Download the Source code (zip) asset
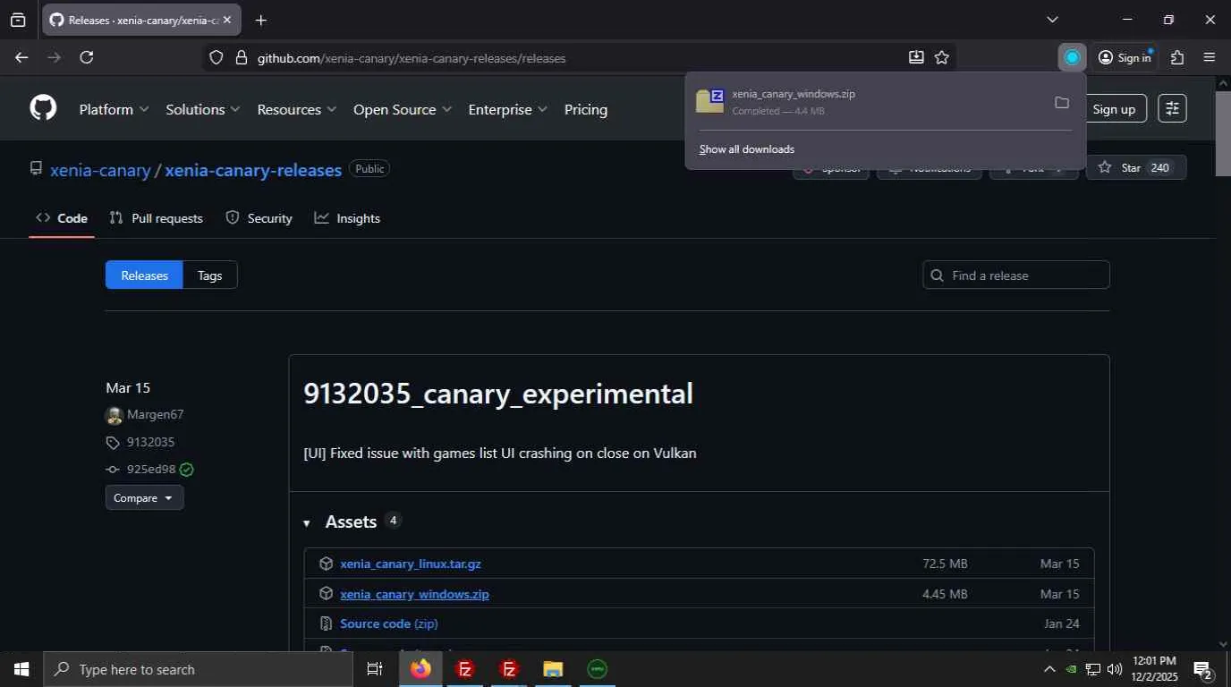The image size is (1231, 687). [389, 623]
